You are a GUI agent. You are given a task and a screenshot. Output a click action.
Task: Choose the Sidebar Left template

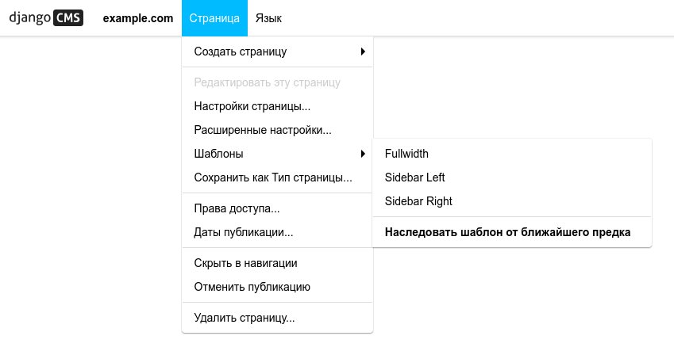[512, 177]
